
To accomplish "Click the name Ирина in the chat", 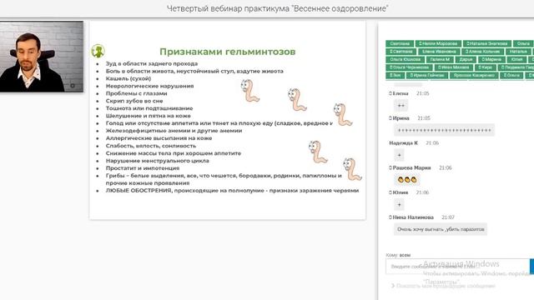I will tap(400, 118).
